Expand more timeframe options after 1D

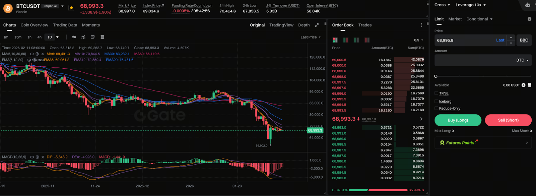57,37
